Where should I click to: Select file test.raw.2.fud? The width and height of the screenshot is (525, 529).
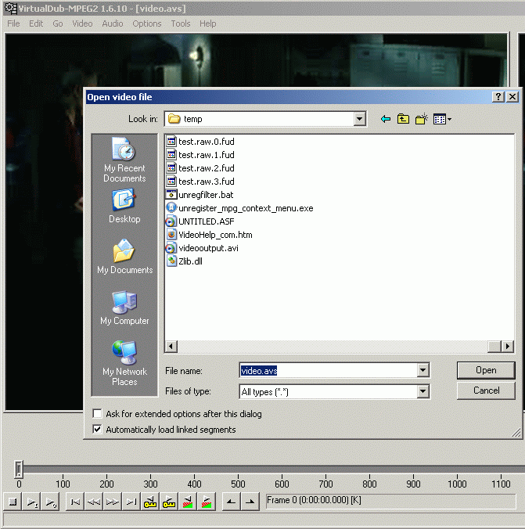pyautogui.click(x=200, y=168)
